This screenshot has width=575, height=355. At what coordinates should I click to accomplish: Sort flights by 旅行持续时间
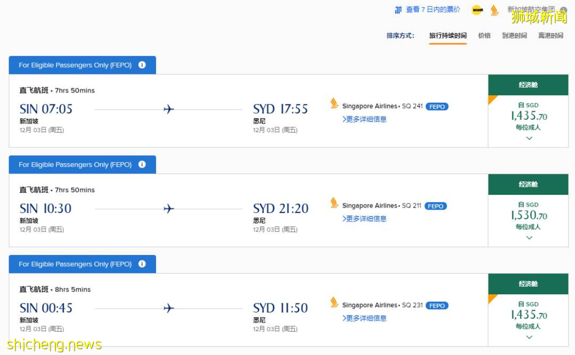pyautogui.click(x=448, y=36)
